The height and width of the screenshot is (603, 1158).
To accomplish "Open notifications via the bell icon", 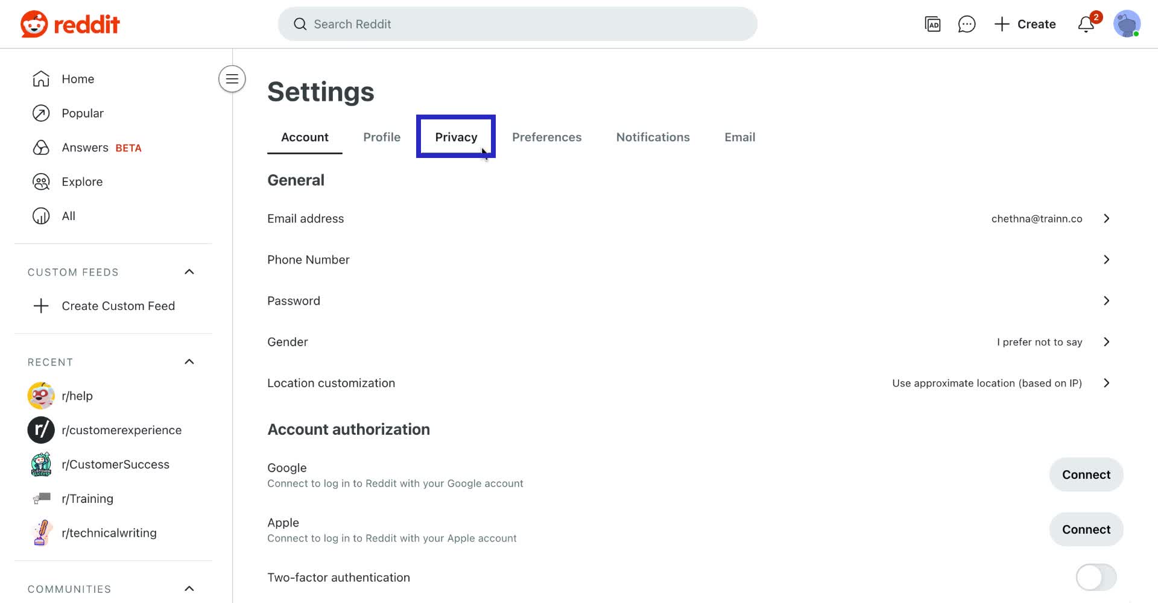I will (1085, 24).
